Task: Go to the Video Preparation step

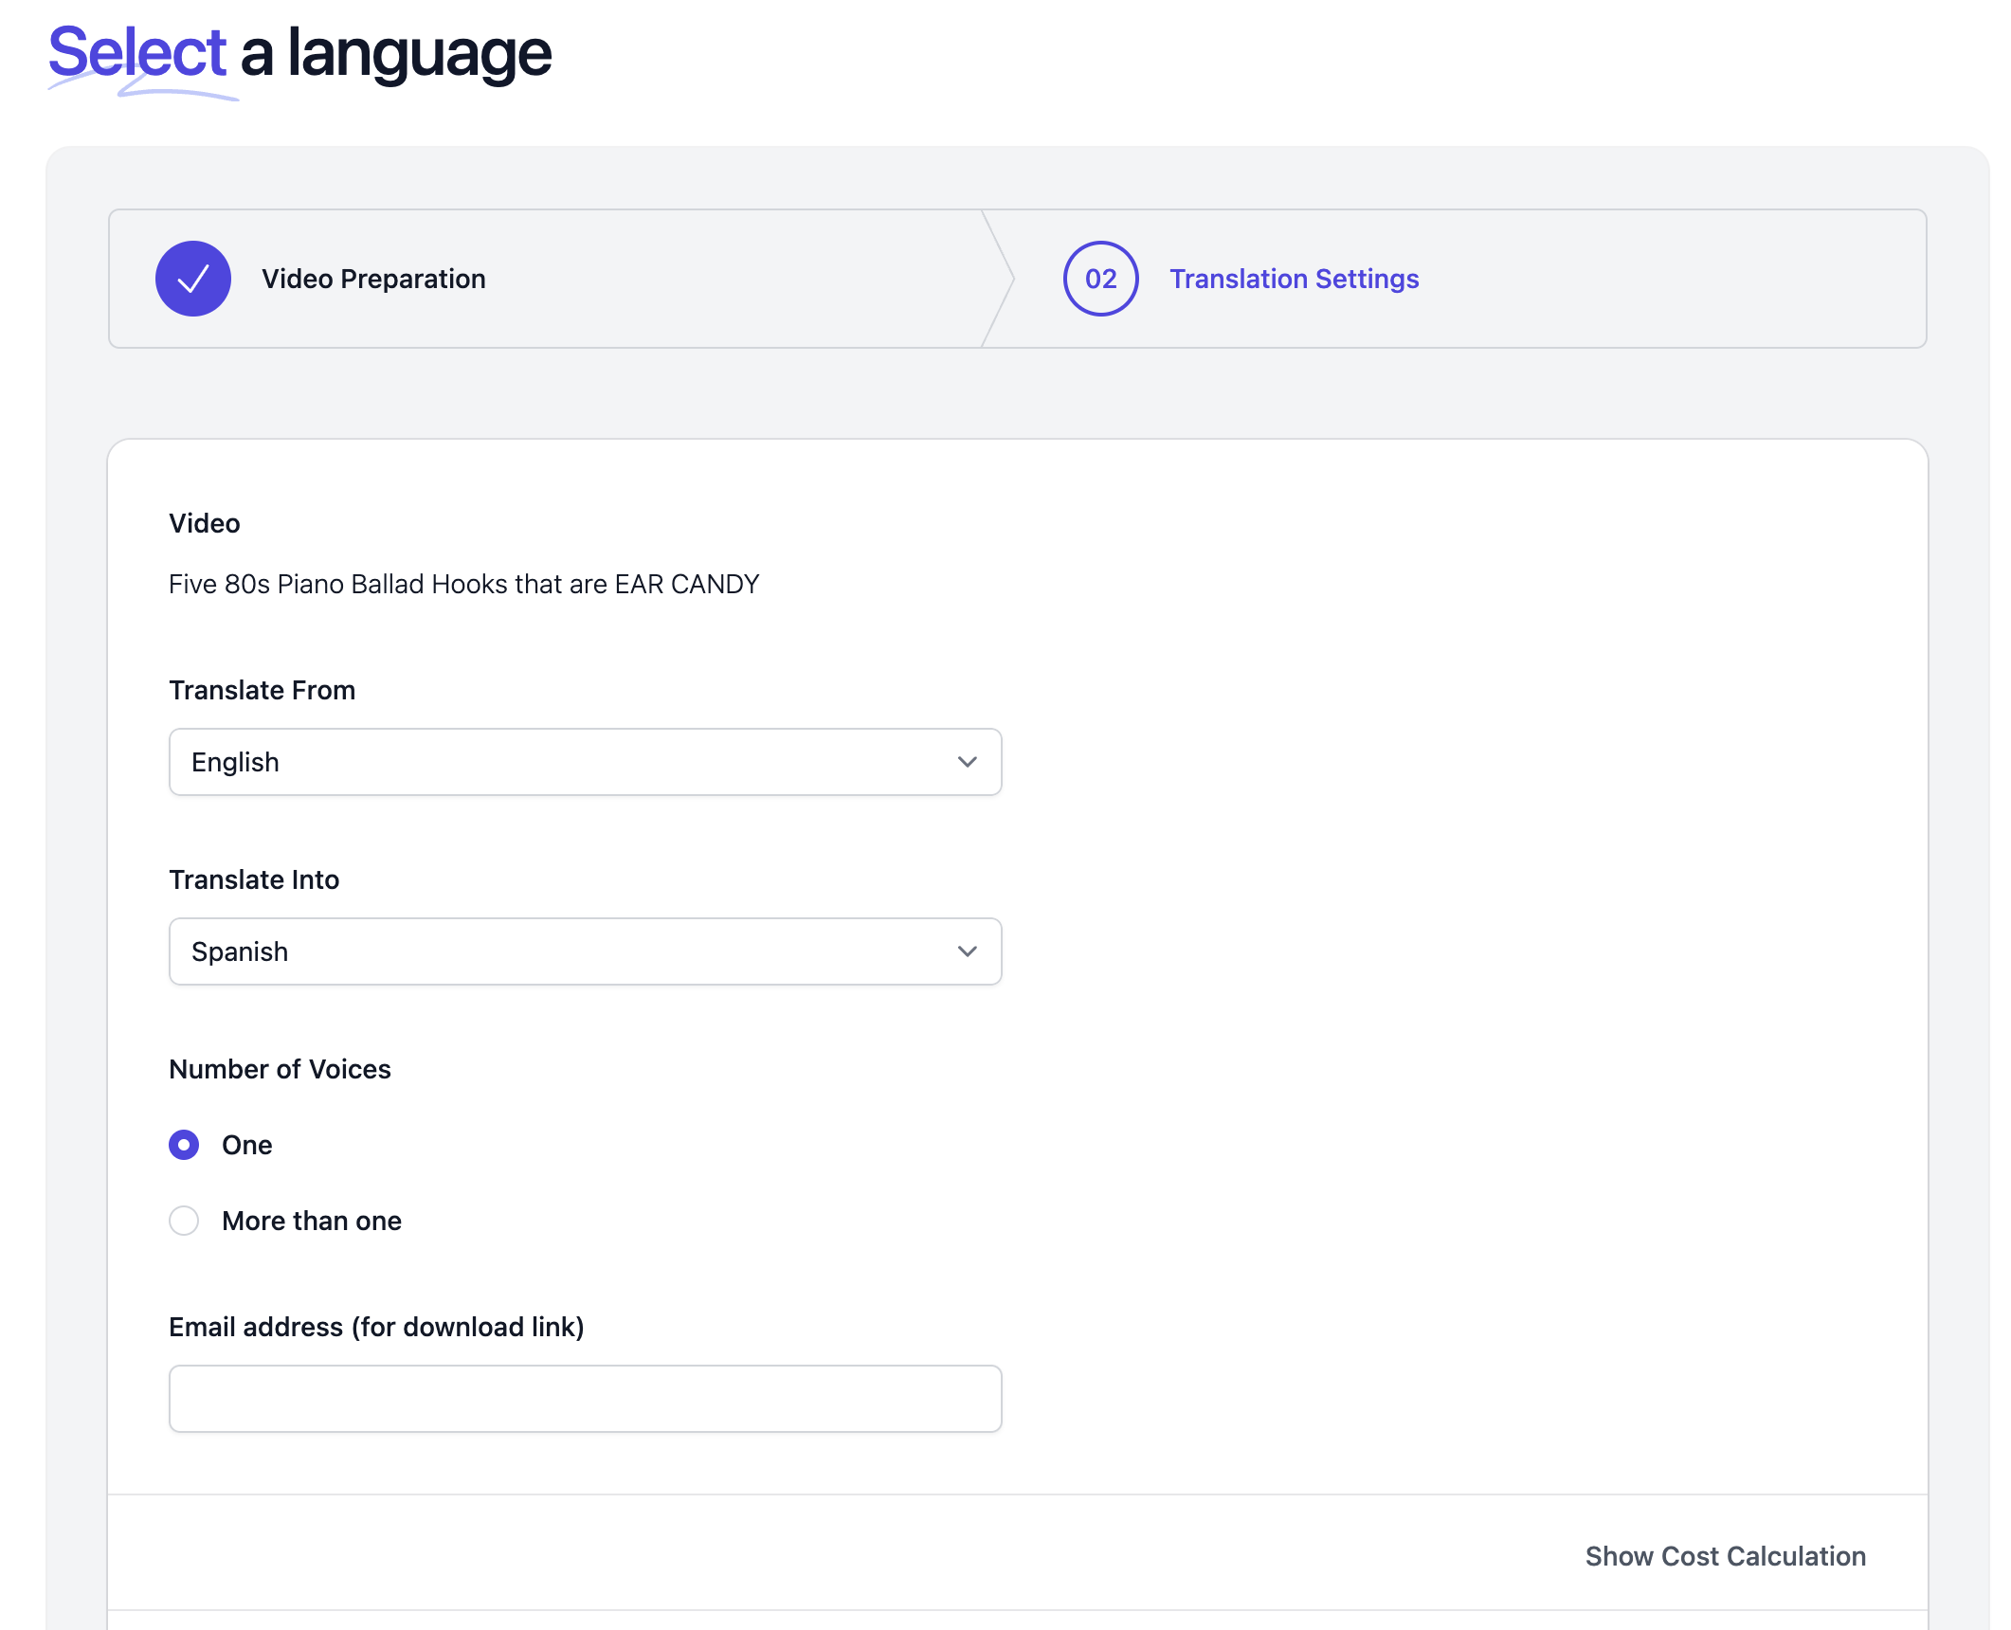Action: point(373,279)
